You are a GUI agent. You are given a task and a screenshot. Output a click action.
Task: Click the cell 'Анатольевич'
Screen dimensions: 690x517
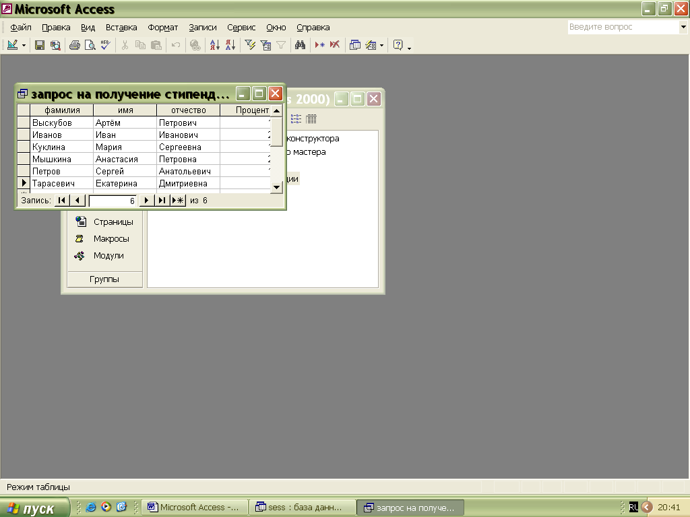point(189,171)
